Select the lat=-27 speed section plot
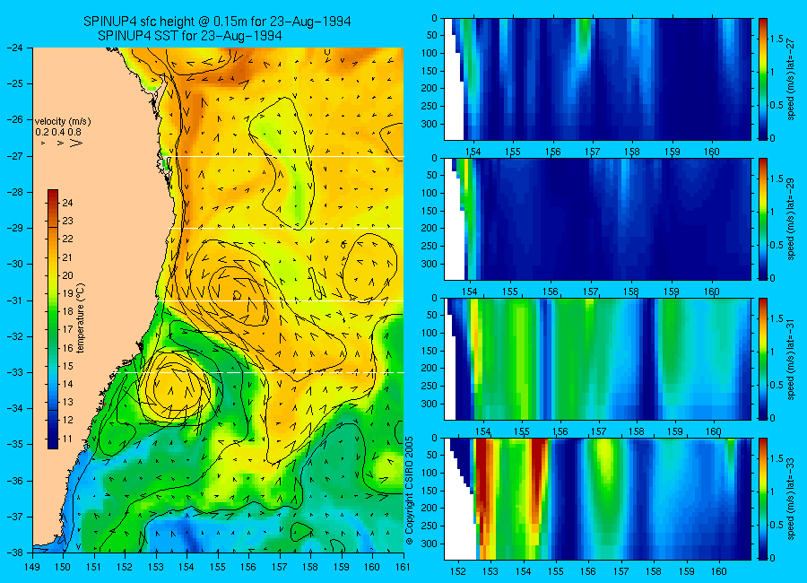The width and height of the screenshot is (807, 583). 597,79
